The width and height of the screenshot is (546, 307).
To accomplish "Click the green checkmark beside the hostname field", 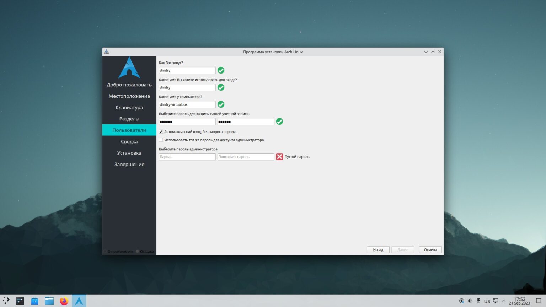I will point(221,104).
